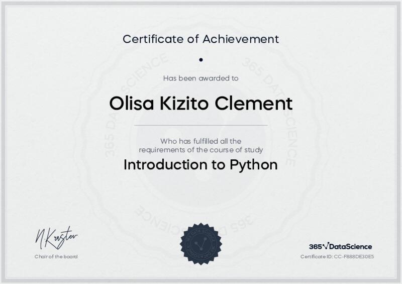Click the 'Chair of the board' label
Viewport: 402px width, 284px height.
[x=56, y=256]
